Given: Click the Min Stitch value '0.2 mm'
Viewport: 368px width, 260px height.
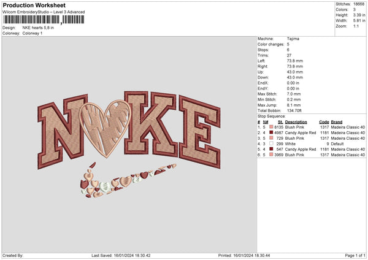Looking at the screenshot, I should [294, 99].
